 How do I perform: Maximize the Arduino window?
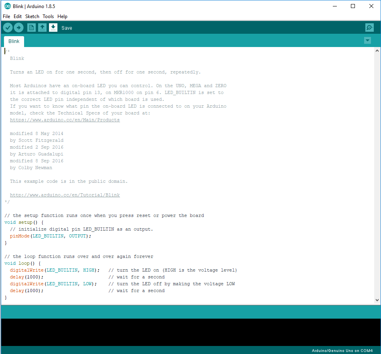(353, 6)
